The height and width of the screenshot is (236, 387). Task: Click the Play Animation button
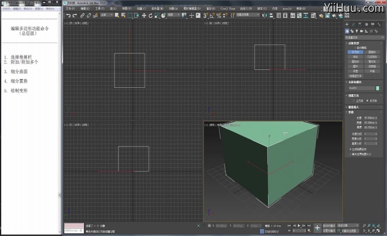tap(299, 226)
